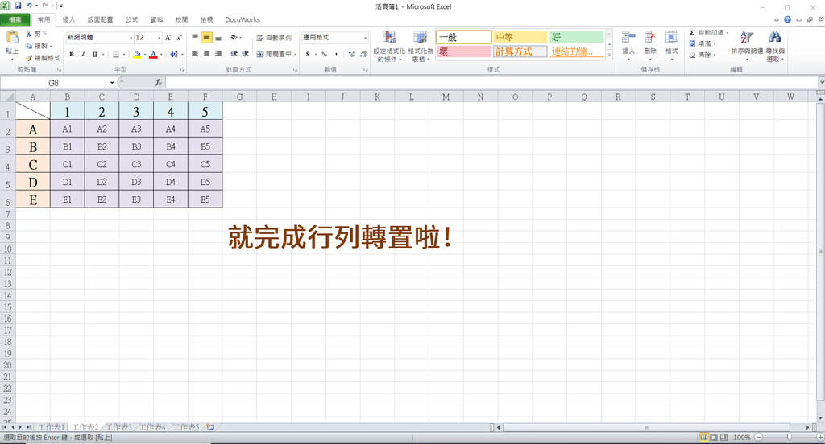
Task: Open the Clear (清除) dropdown
Action: 703,55
